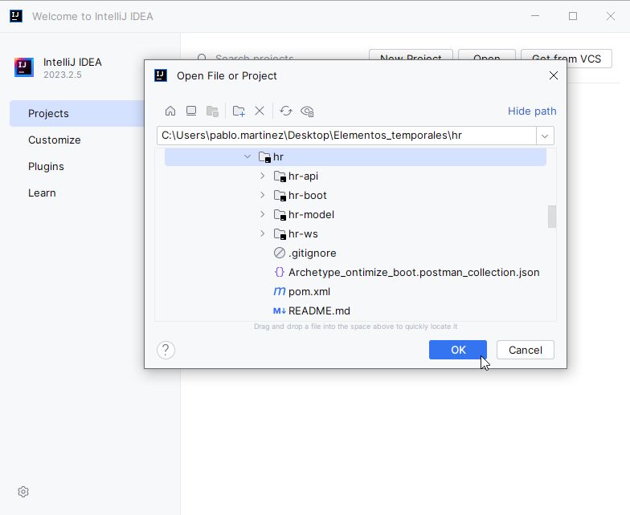The width and height of the screenshot is (630, 515).
Task: Click the Maven pom.xml icon
Action: coord(280,292)
